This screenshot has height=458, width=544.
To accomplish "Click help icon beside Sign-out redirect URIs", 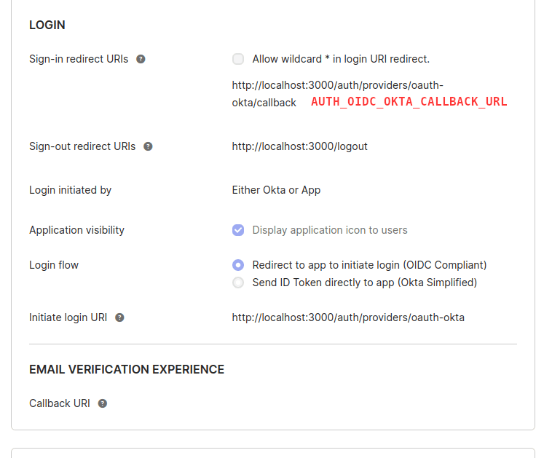I will pyautogui.click(x=148, y=146).
